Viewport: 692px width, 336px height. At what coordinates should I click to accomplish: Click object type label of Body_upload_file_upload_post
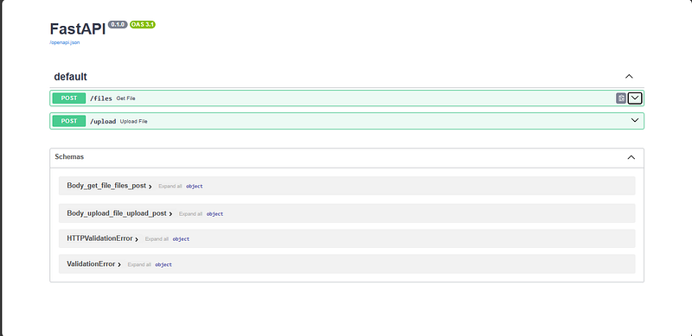[215, 214]
